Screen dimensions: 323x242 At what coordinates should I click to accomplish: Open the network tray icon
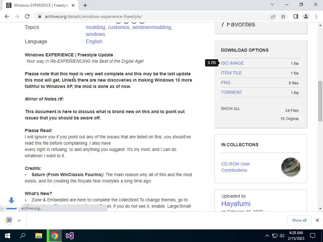275,236
